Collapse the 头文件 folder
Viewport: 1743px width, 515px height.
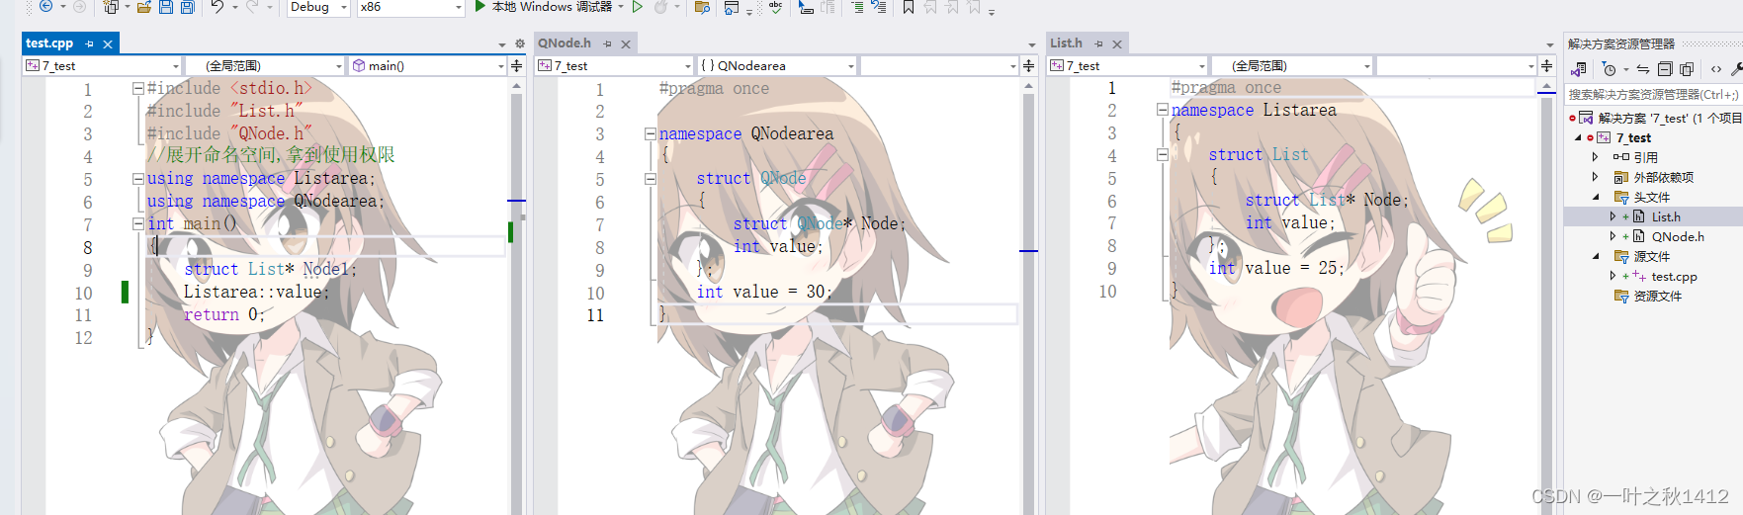[1596, 197]
